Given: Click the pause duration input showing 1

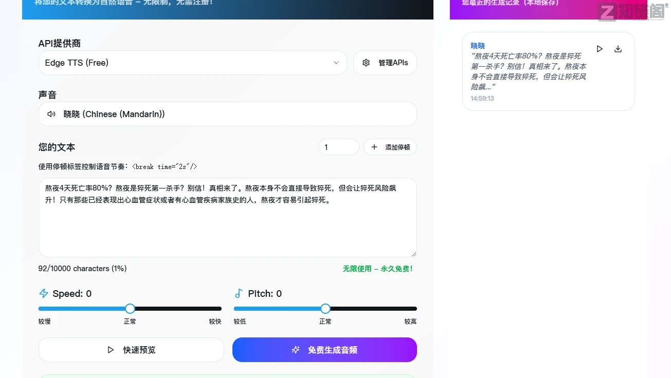Looking at the screenshot, I should pos(338,147).
